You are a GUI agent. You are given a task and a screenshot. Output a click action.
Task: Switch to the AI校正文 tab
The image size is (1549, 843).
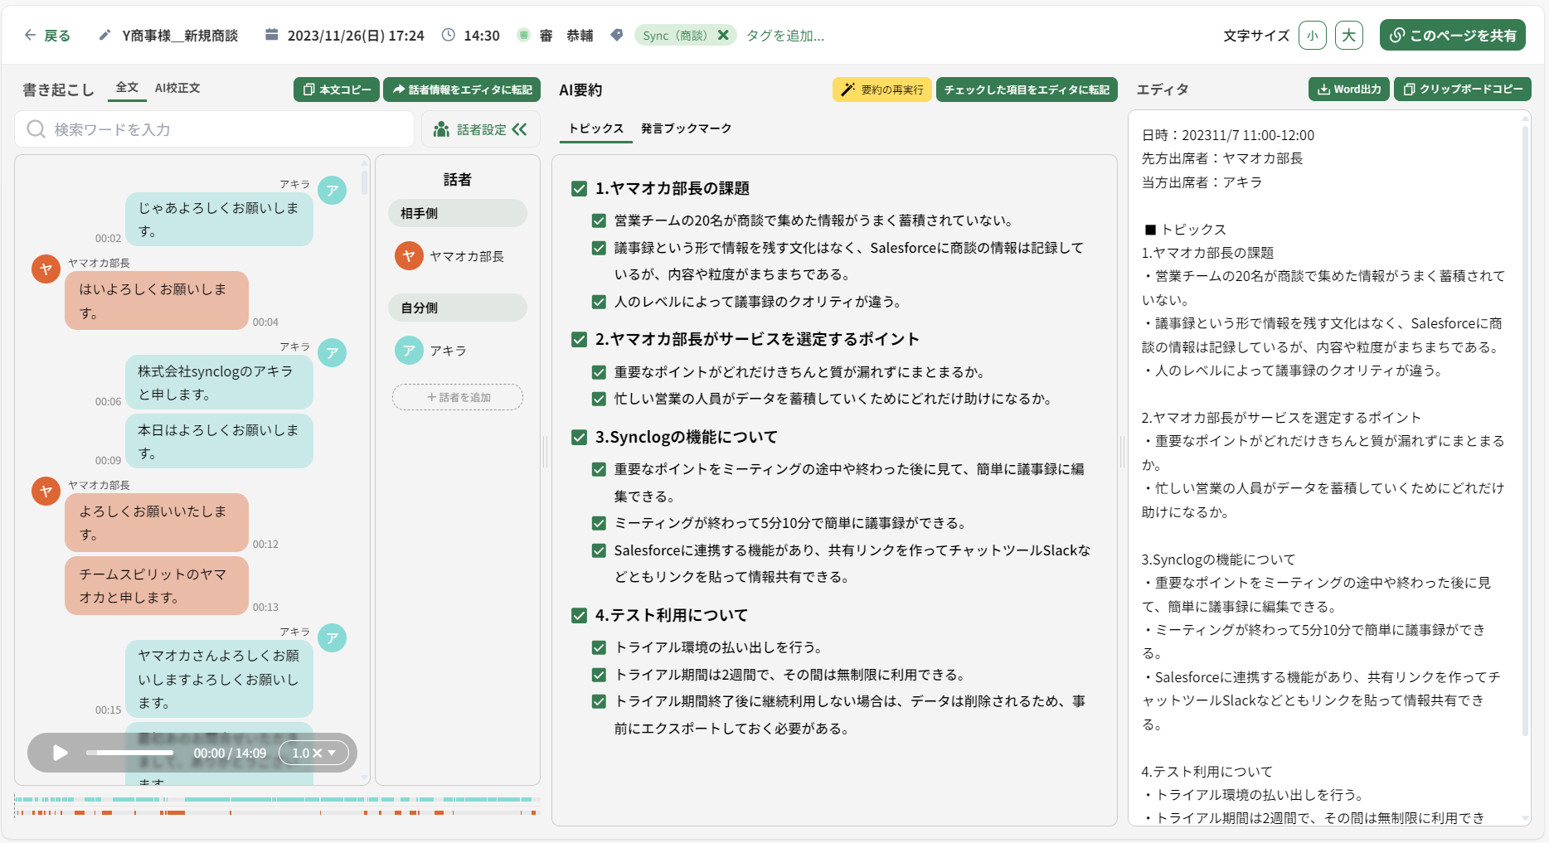pyautogui.click(x=177, y=88)
